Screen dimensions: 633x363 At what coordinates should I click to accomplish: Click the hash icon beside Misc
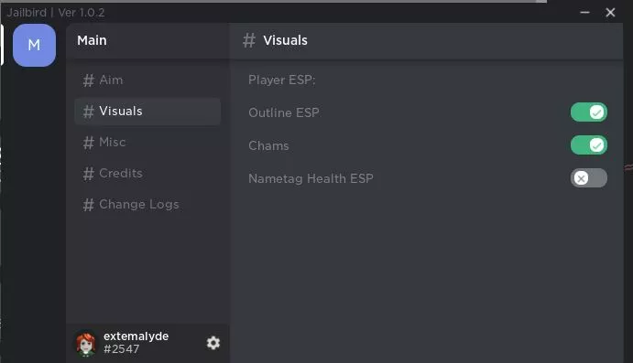point(89,143)
